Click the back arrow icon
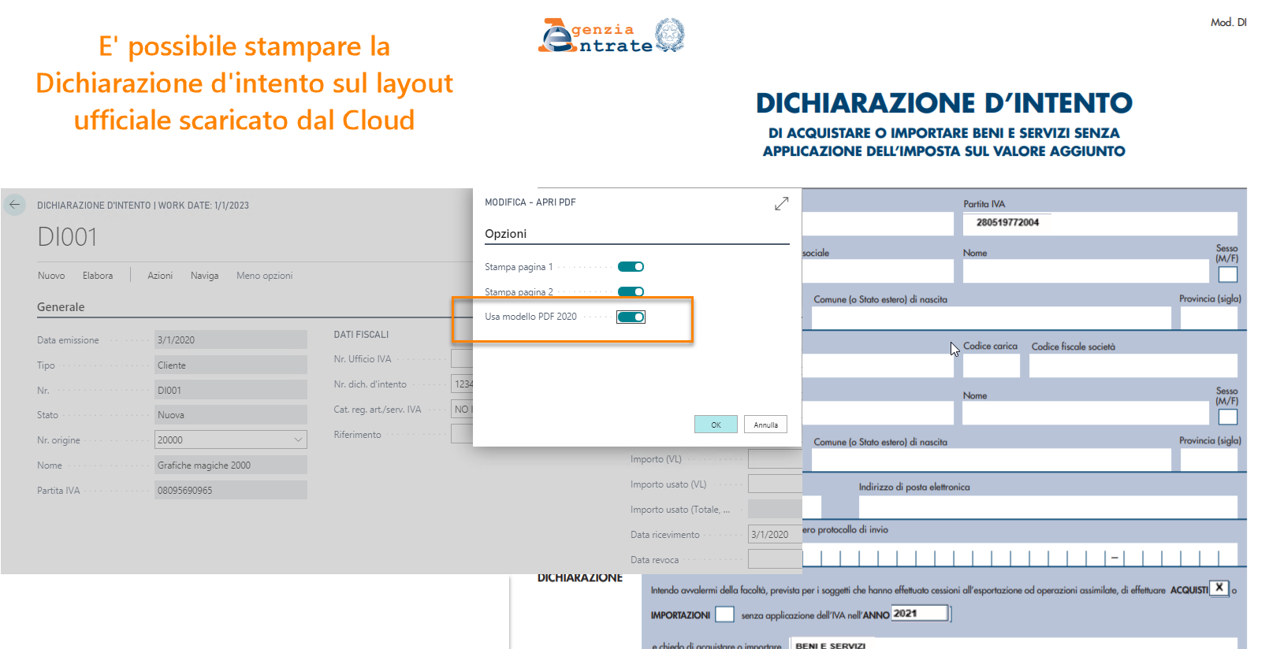 click(x=14, y=205)
